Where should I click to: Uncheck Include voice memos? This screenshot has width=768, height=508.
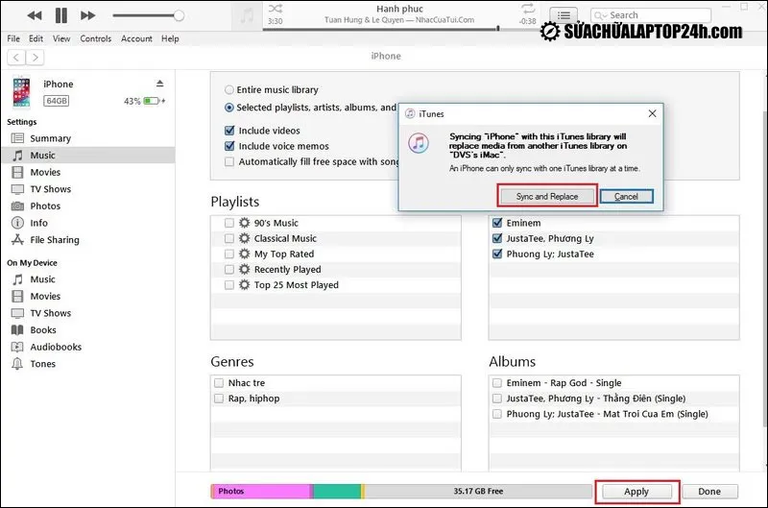coord(229,146)
